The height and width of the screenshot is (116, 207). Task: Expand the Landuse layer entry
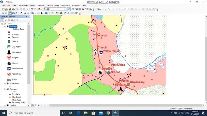pos(5,105)
